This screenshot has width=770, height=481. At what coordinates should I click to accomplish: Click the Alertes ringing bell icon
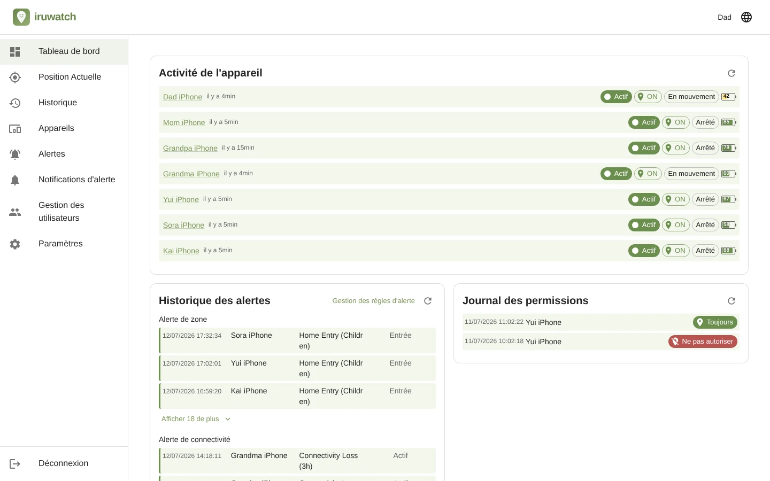15,154
